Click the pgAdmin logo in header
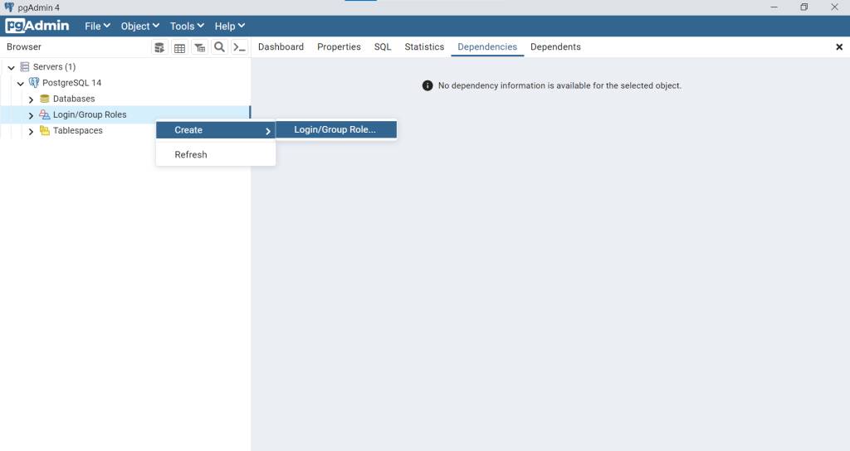This screenshot has height=451, width=850. pos(37,26)
